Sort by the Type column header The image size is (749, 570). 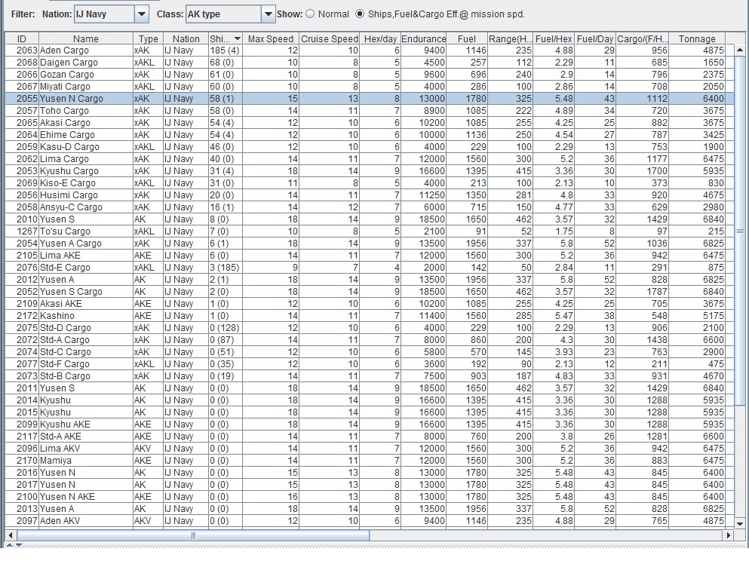148,38
